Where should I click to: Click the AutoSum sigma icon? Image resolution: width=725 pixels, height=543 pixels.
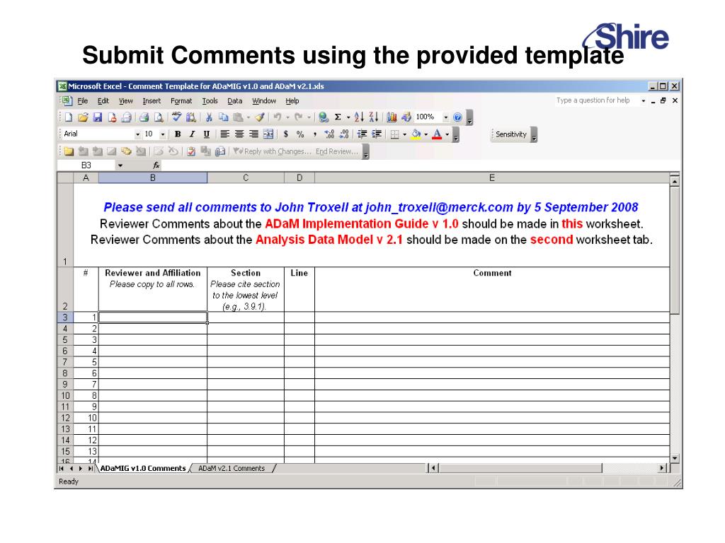coord(338,117)
